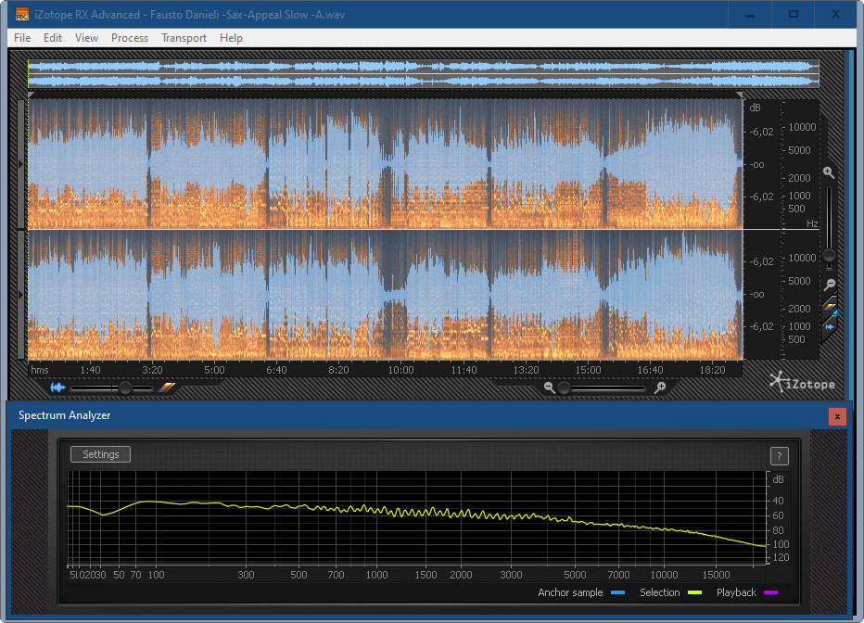Click the horizontal zoom out magnifier
864x623 pixels.
point(550,388)
